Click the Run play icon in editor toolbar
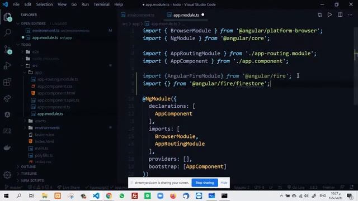The width and height of the screenshot is (358, 201). (x=329, y=15)
